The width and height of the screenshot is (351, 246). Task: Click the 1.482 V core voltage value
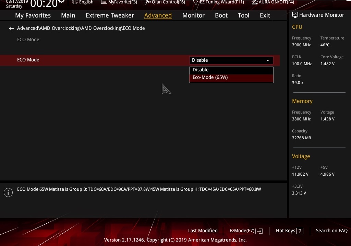pos(327,64)
